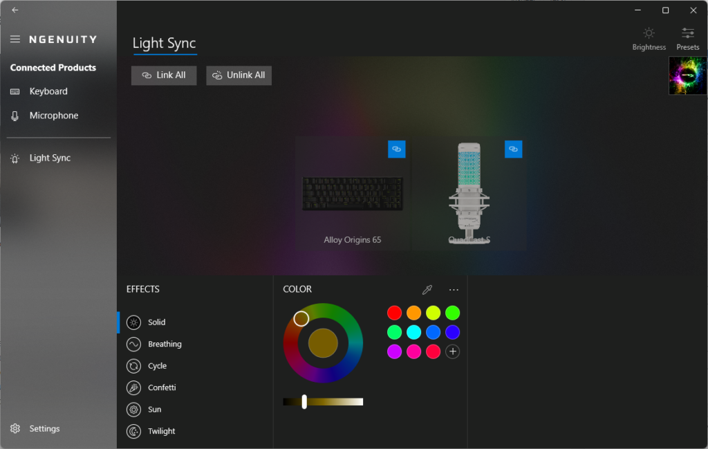Pick the azure blue color swatch

[x=433, y=332]
